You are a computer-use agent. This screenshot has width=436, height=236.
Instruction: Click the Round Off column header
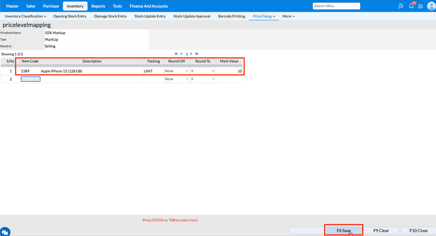[176, 61]
